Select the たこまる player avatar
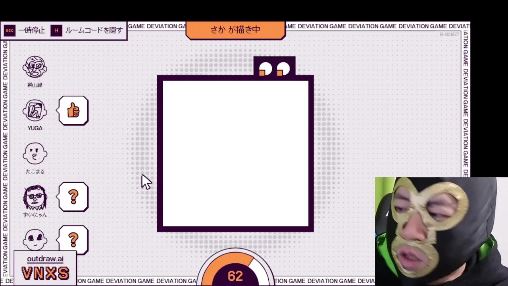This screenshot has height=286, width=508. 35,154
